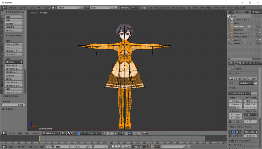The height and width of the screenshot is (149, 262).
Task: Enable the 未選択部 checkbox
Action: [x=3, y=109]
